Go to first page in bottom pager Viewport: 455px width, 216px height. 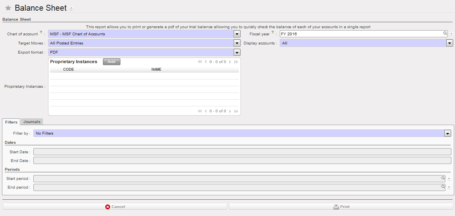[199, 111]
